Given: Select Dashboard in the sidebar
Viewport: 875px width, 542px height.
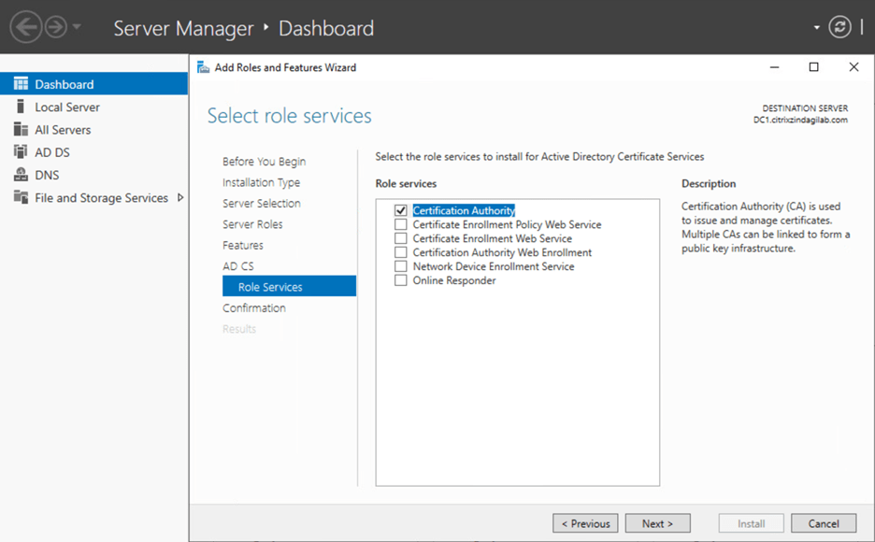Looking at the screenshot, I should tap(93, 84).
